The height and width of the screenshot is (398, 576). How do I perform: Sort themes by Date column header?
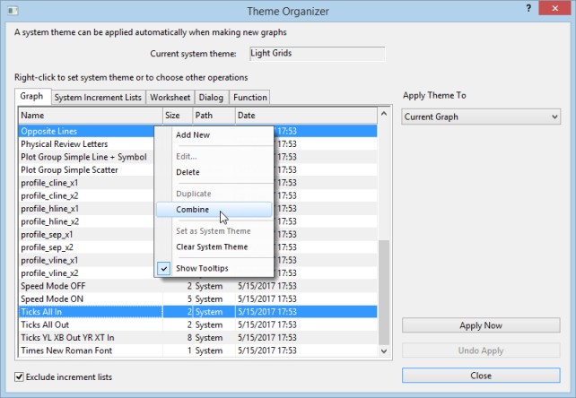point(305,116)
